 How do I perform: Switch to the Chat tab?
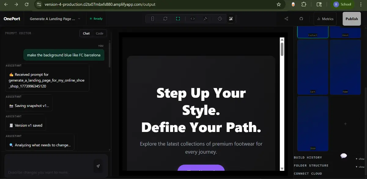click(x=86, y=33)
